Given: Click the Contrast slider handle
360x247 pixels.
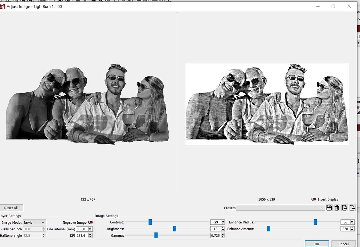Looking at the screenshot, I should [150, 222].
